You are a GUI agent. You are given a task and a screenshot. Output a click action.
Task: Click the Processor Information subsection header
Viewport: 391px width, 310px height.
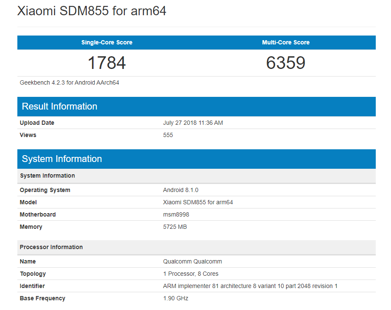point(51,247)
